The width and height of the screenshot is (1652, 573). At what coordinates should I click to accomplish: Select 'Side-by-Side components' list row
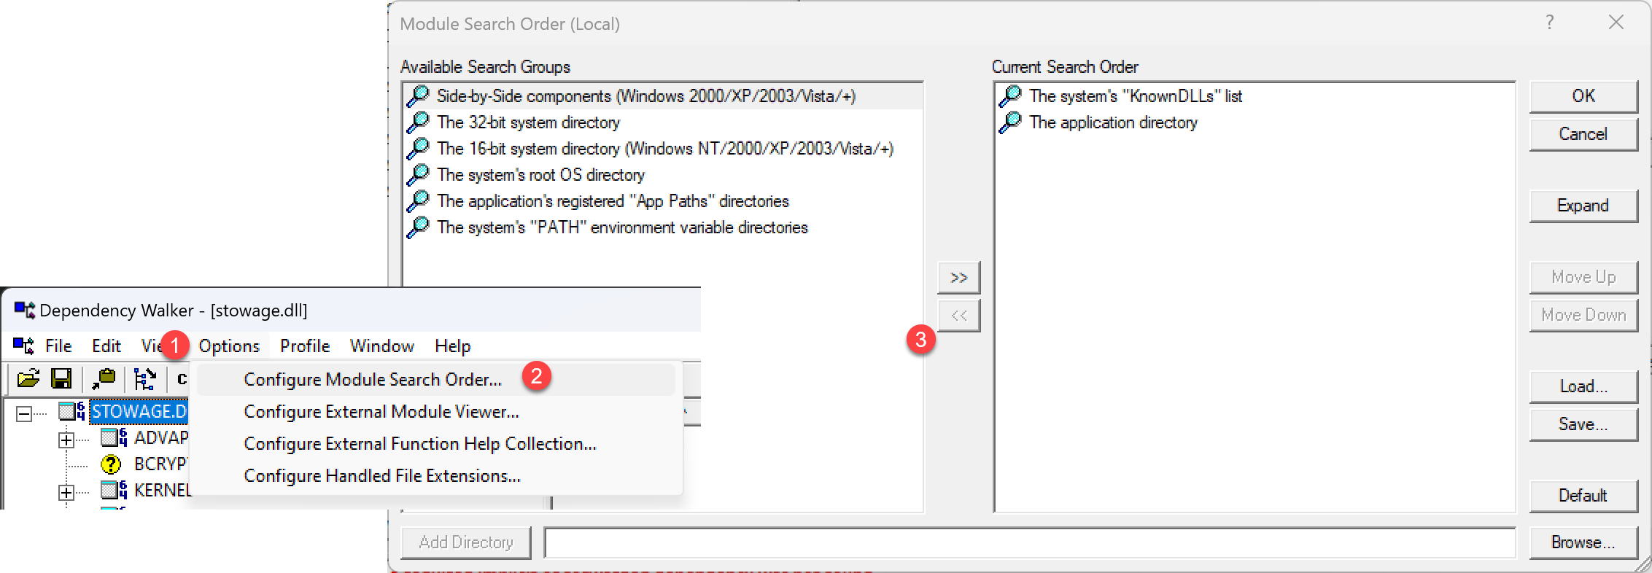[664, 95]
